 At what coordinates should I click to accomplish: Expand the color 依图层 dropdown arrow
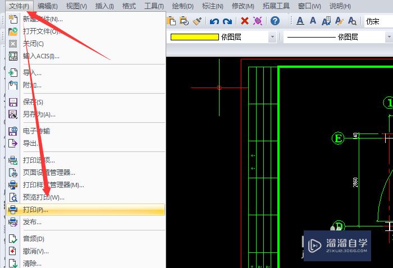(x=272, y=37)
